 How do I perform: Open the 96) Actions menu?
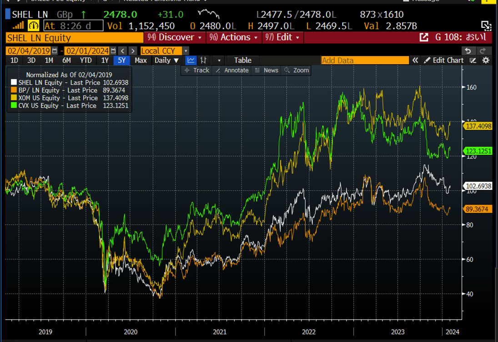coord(233,37)
